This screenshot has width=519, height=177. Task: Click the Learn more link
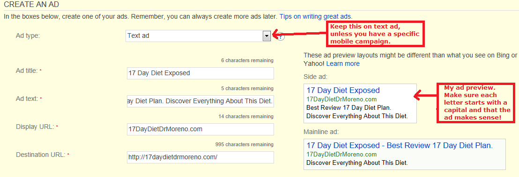pos(342,64)
